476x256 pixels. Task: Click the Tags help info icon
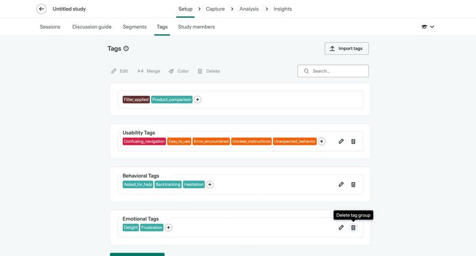126,49
